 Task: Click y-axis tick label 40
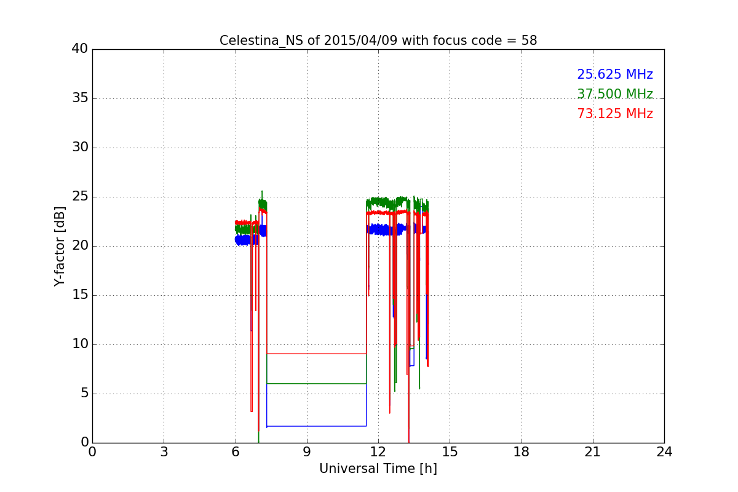point(80,49)
